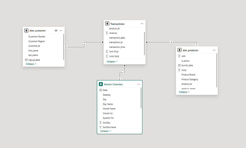Click the calendar icon beside launch_date
246x148 pixels.
point(179,65)
